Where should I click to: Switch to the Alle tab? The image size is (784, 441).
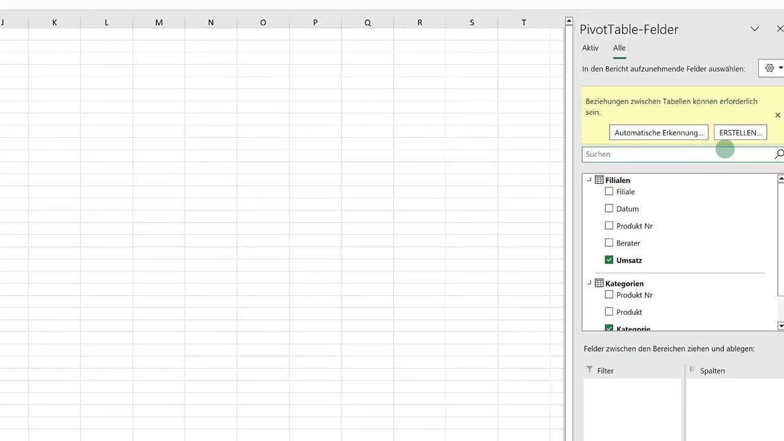pos(619,48)
